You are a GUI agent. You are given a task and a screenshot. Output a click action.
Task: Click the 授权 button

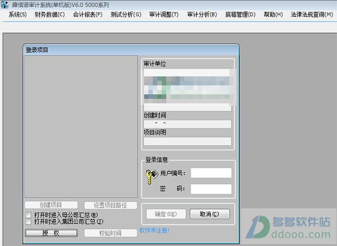point(51,233)
